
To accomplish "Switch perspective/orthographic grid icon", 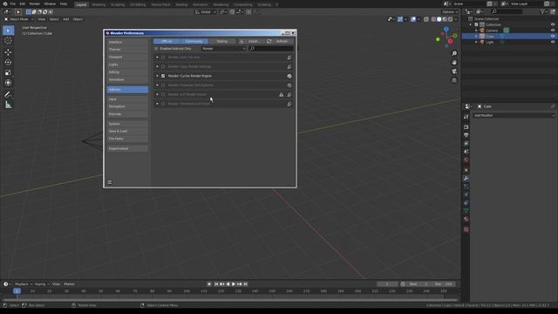I will [x=454, y=80].
